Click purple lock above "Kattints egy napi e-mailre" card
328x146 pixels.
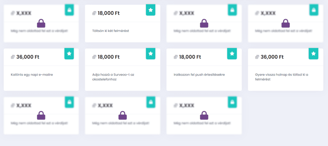41,23
